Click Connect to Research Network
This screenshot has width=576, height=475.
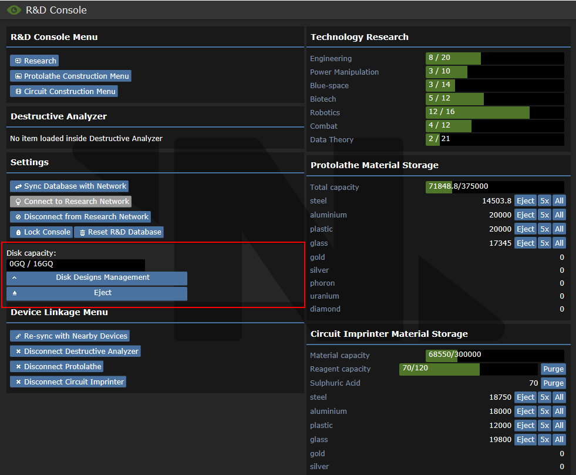pos(70,202)
